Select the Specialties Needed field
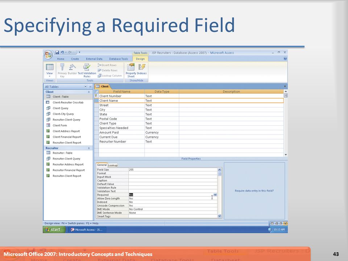The width and height of the screenshot is (348, 261). [122, 128]
